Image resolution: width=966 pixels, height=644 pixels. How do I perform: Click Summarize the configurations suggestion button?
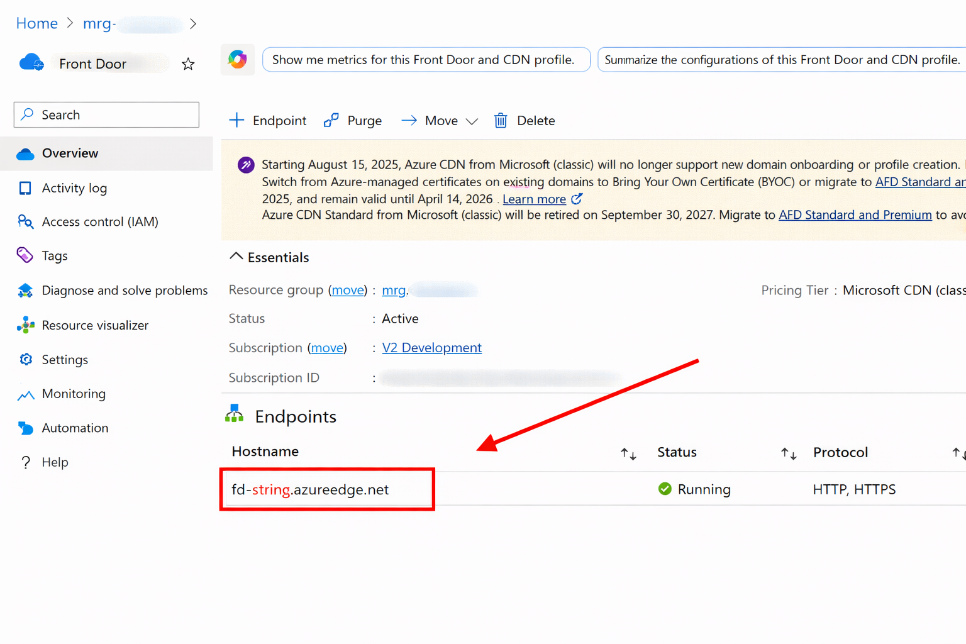coord(782,60)
